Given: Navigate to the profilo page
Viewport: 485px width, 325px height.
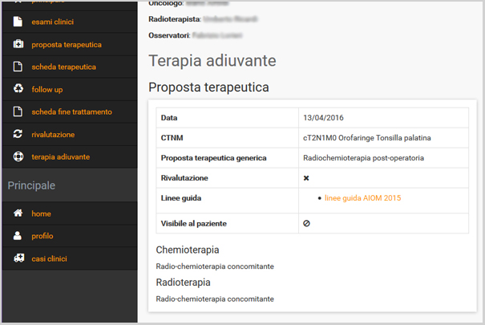Looking at the screenshot, I should click(42, 237).
